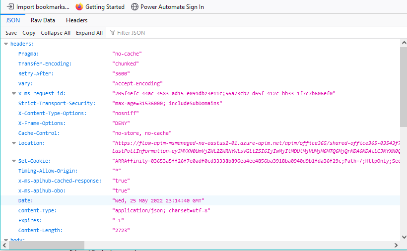Select the "chunked" value
Viewport: 407px width, 251px height.
(x=126, y=63)
